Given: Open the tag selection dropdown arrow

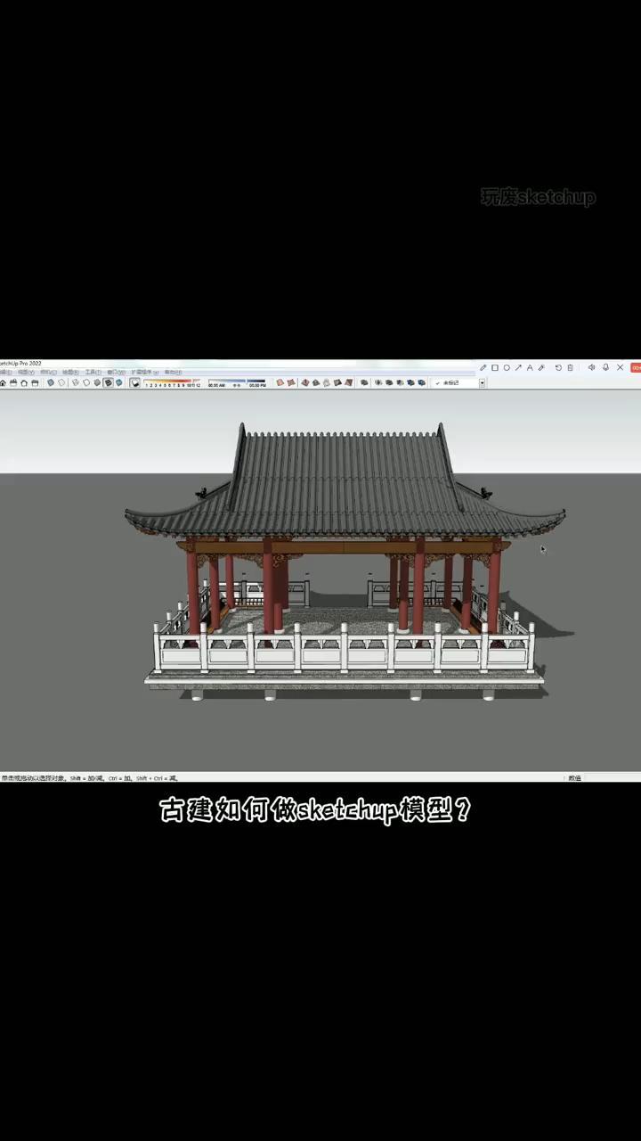Looking at the screenshot, I should (x=483, y=383).
